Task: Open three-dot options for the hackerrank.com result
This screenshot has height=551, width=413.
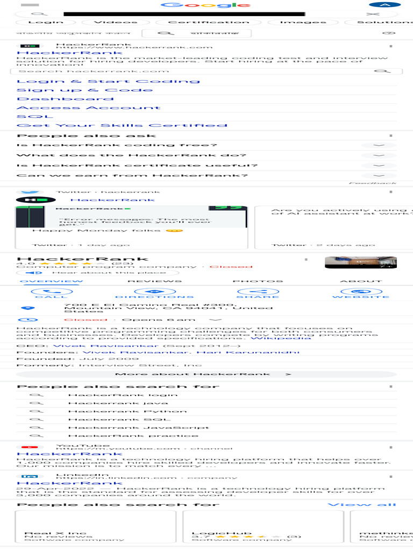Action: pos(391,46)
